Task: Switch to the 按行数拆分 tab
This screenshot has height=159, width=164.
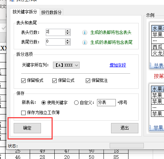Action: pos(51,12)
